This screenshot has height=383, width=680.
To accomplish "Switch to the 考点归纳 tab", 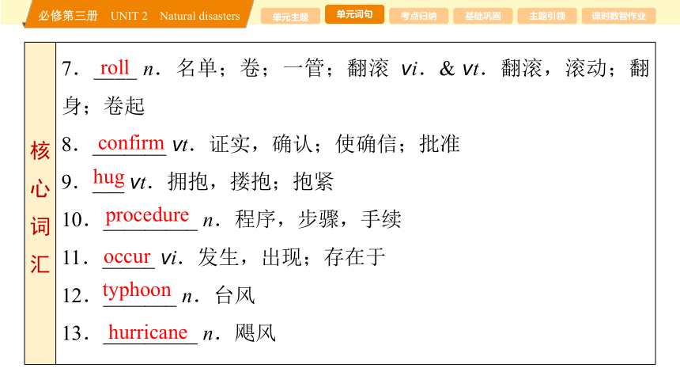I will [x=418, y=17].
